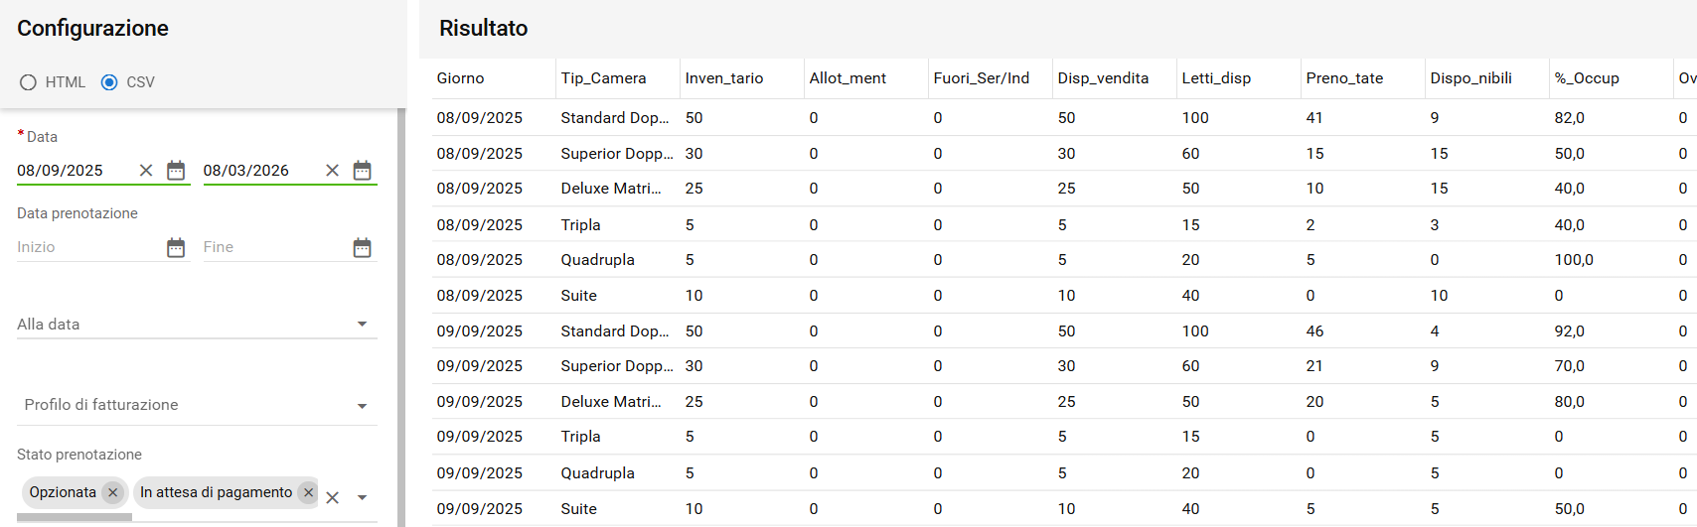
Task: Remove the In attesa di pagamento chip
Action: (308, 492)
